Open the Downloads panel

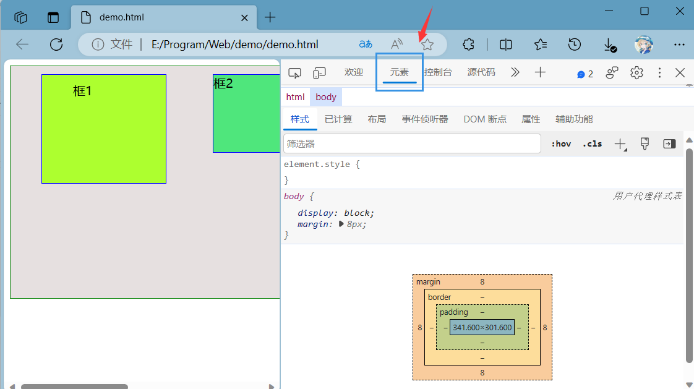[x=610, y=45]
